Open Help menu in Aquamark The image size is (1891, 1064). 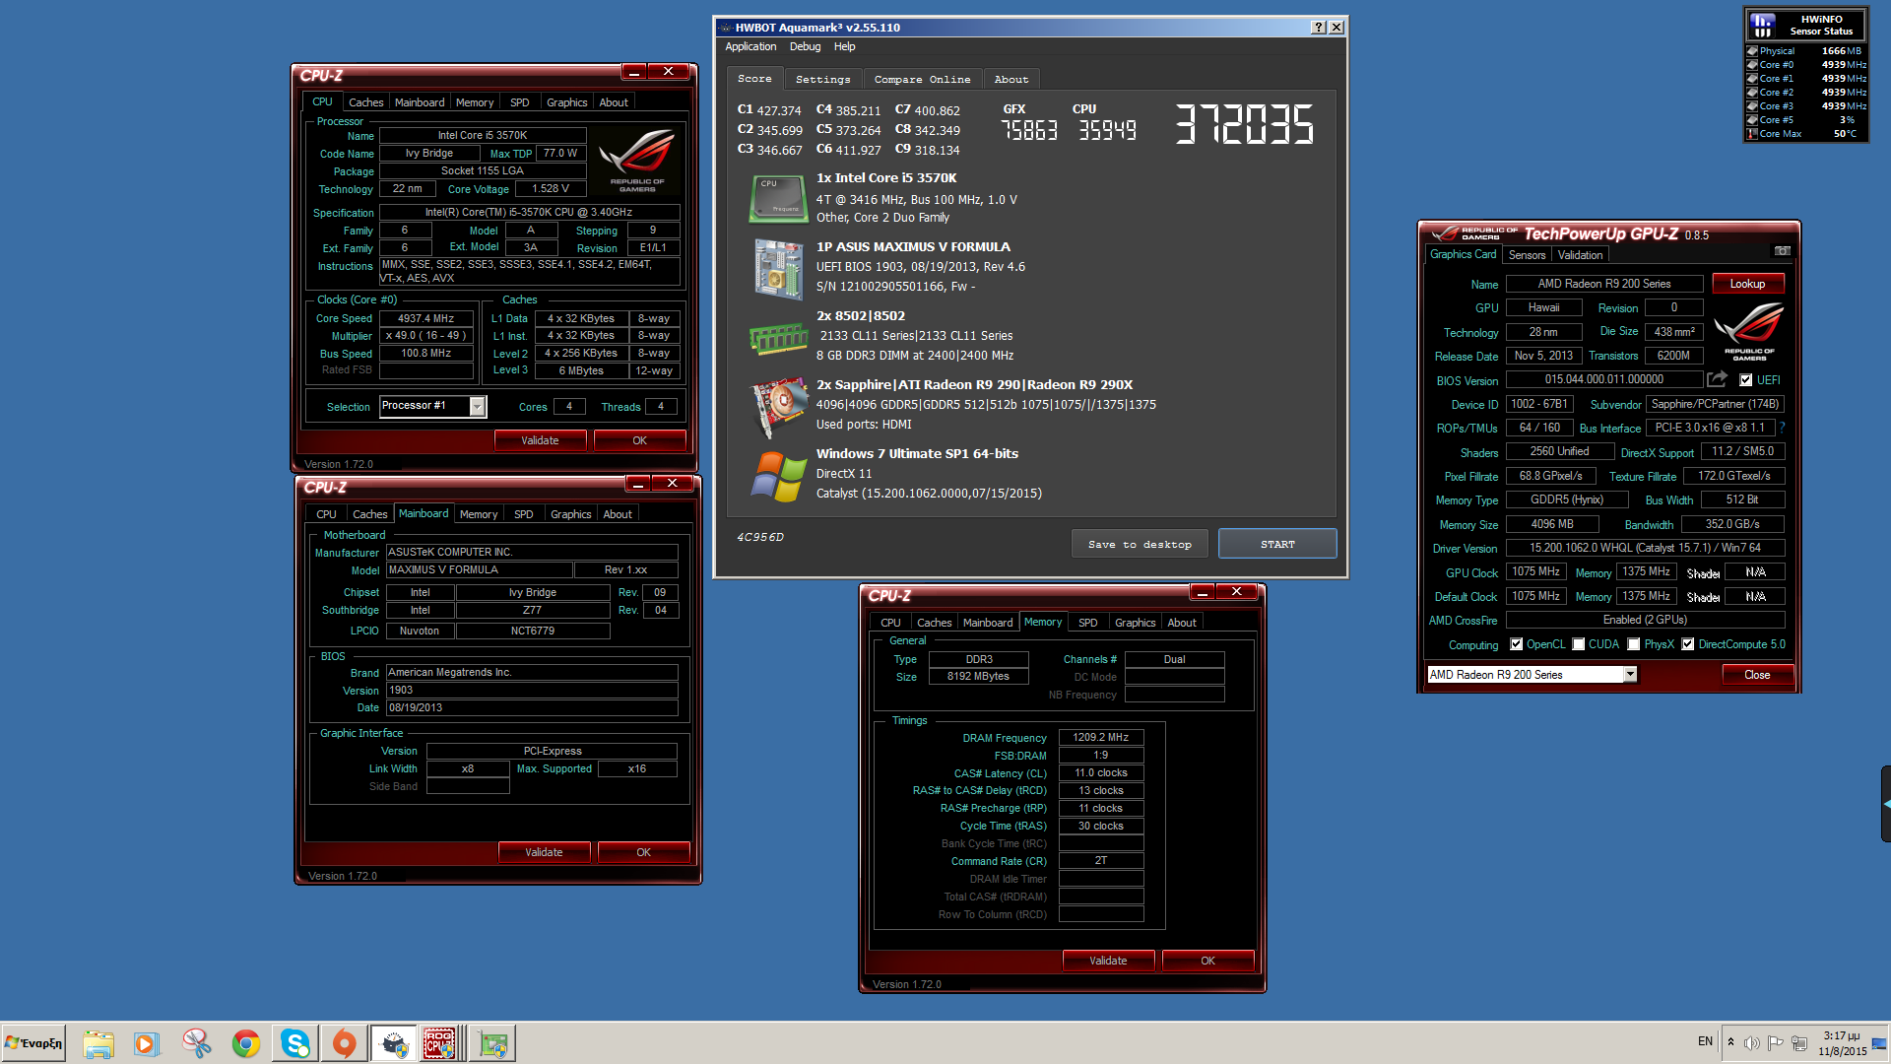[x=844, y=46]
